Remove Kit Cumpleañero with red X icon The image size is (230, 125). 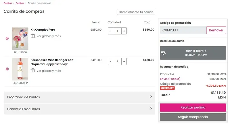pyautogui.click(x=7, y=38)
